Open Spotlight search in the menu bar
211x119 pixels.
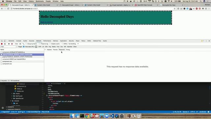201,1
